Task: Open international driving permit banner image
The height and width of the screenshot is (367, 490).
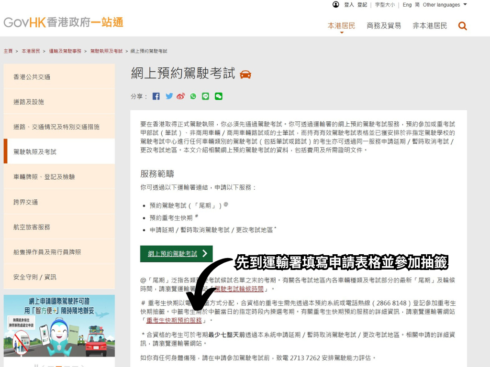Action: pos(59,325)
